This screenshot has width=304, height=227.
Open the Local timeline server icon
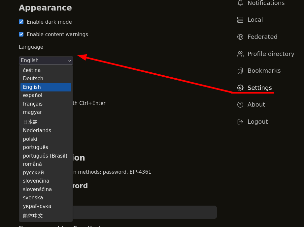(x=240, y=20)
